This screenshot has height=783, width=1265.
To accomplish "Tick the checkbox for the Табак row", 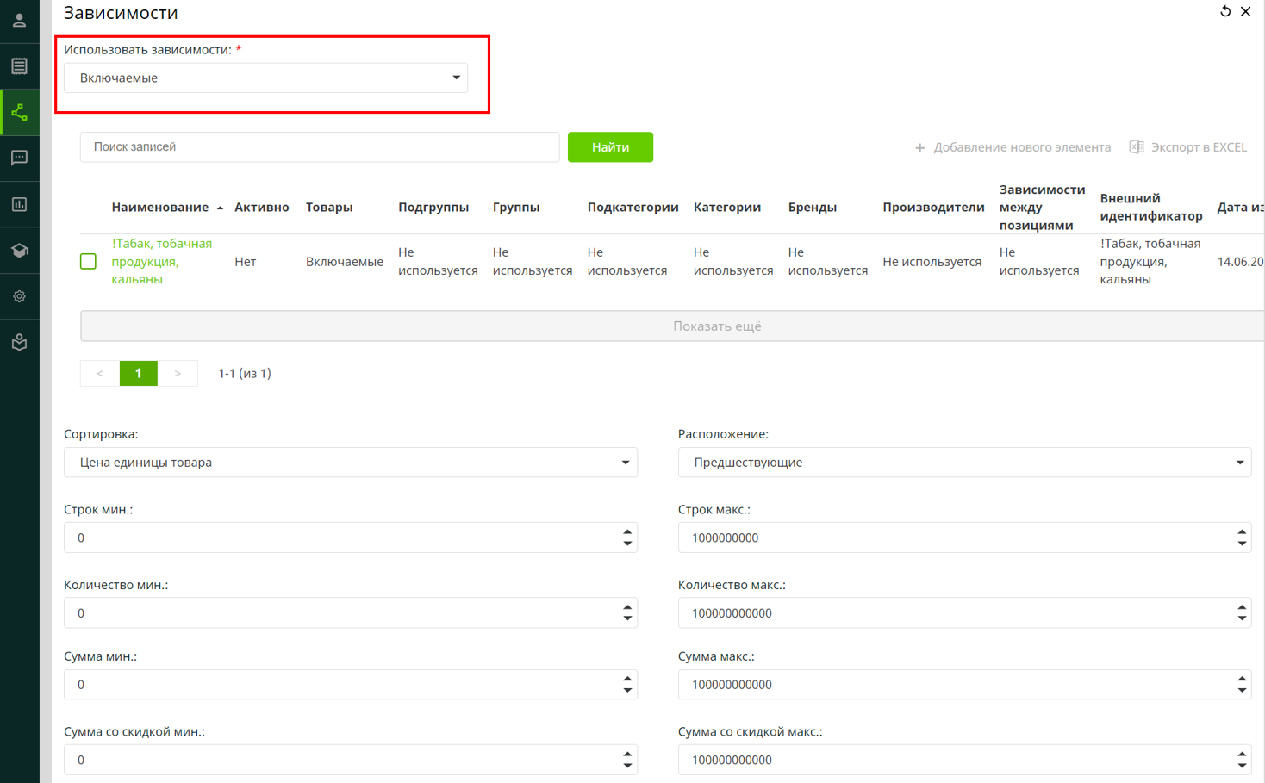I will [x=88, y=261].
